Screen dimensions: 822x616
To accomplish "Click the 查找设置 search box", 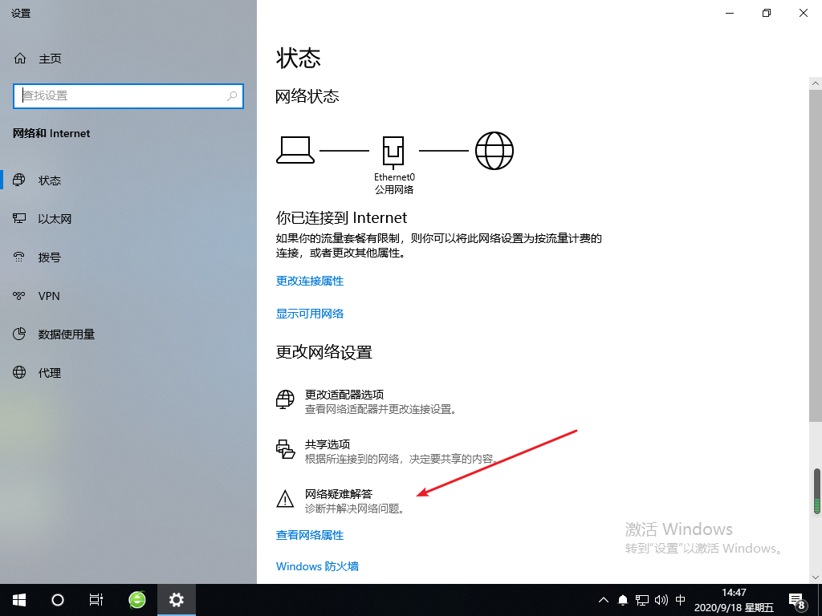I will pos(128,95).
